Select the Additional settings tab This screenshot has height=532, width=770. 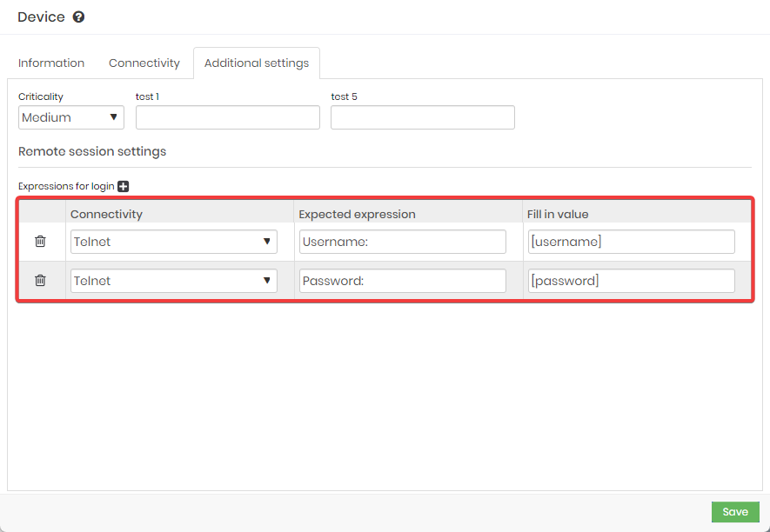click(257, 63)
